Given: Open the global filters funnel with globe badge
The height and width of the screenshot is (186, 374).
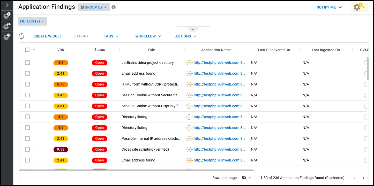Looking at the screenshot, I should click(x=7, y=37).
